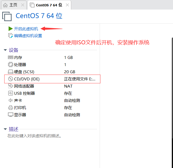Click the green play icon to power on the VM
Screen dimensions: 173x168
pos(11,29)
